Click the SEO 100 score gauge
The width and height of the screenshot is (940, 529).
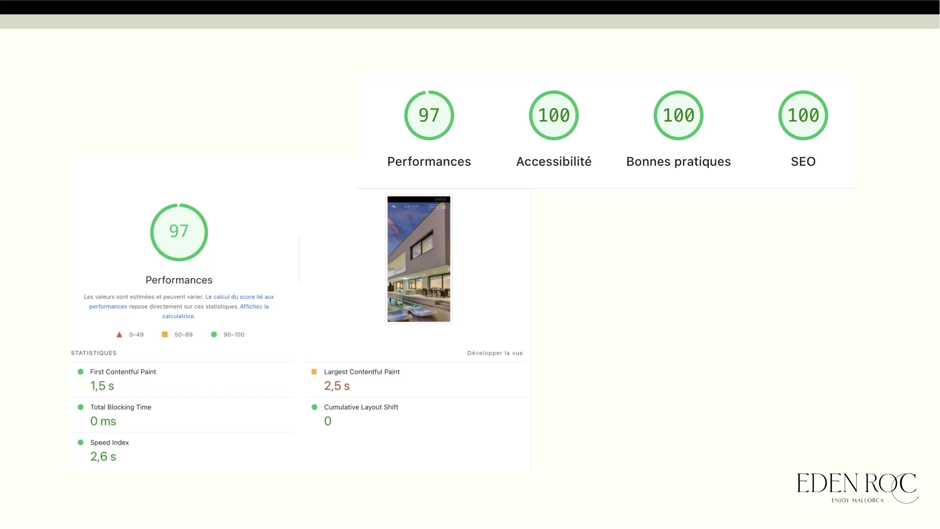[x=803, y=115]
